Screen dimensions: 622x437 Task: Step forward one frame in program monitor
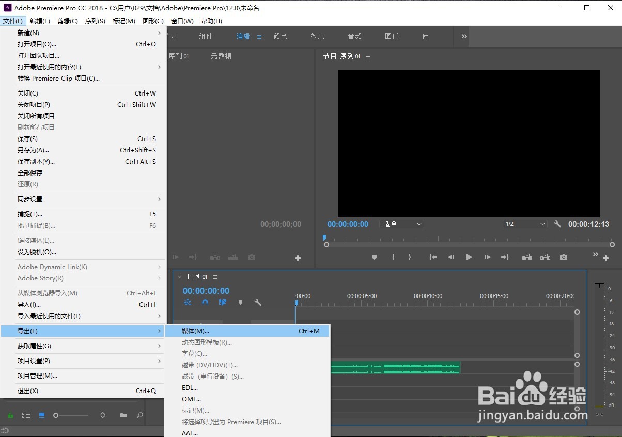click(487, 257)
